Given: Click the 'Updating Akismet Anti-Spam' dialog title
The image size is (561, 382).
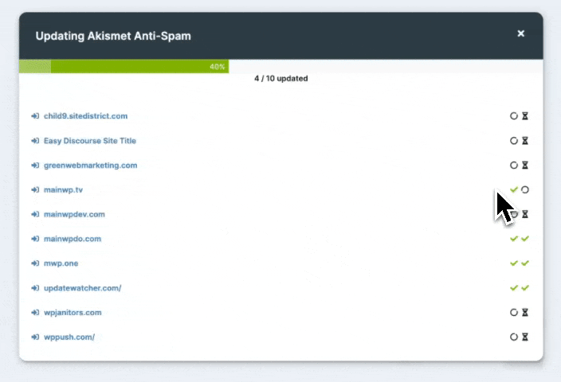Looking at the screenshot, I should click(113, 36).
